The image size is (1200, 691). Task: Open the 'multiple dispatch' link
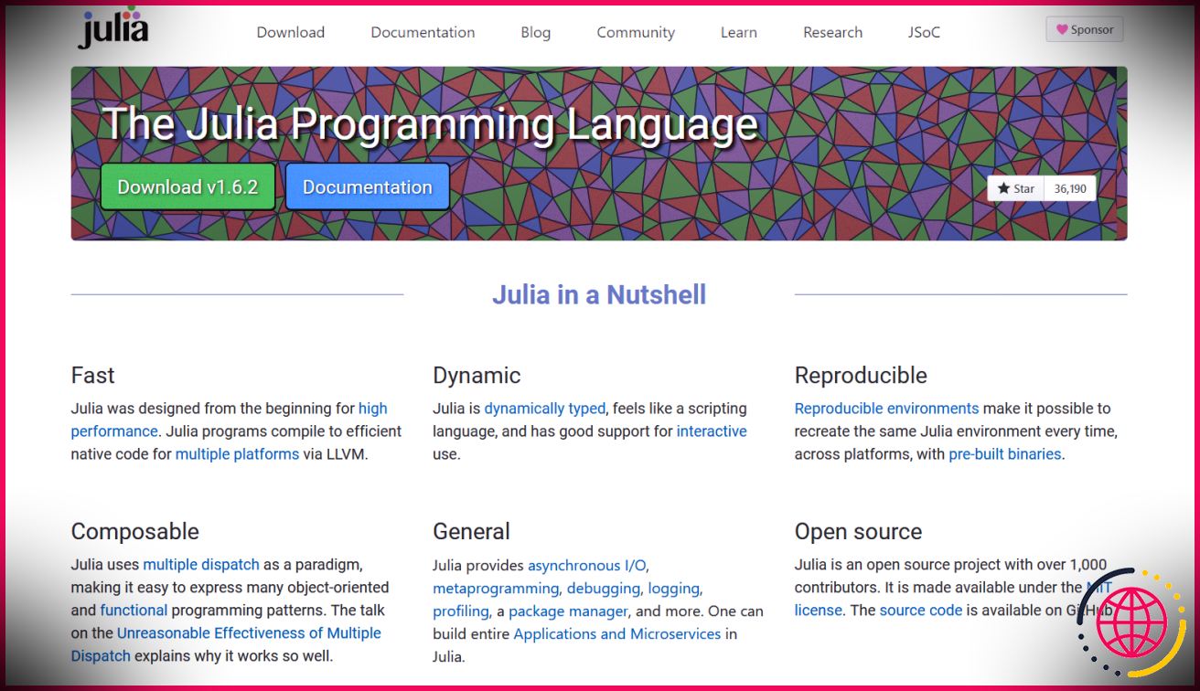[201, 565]
